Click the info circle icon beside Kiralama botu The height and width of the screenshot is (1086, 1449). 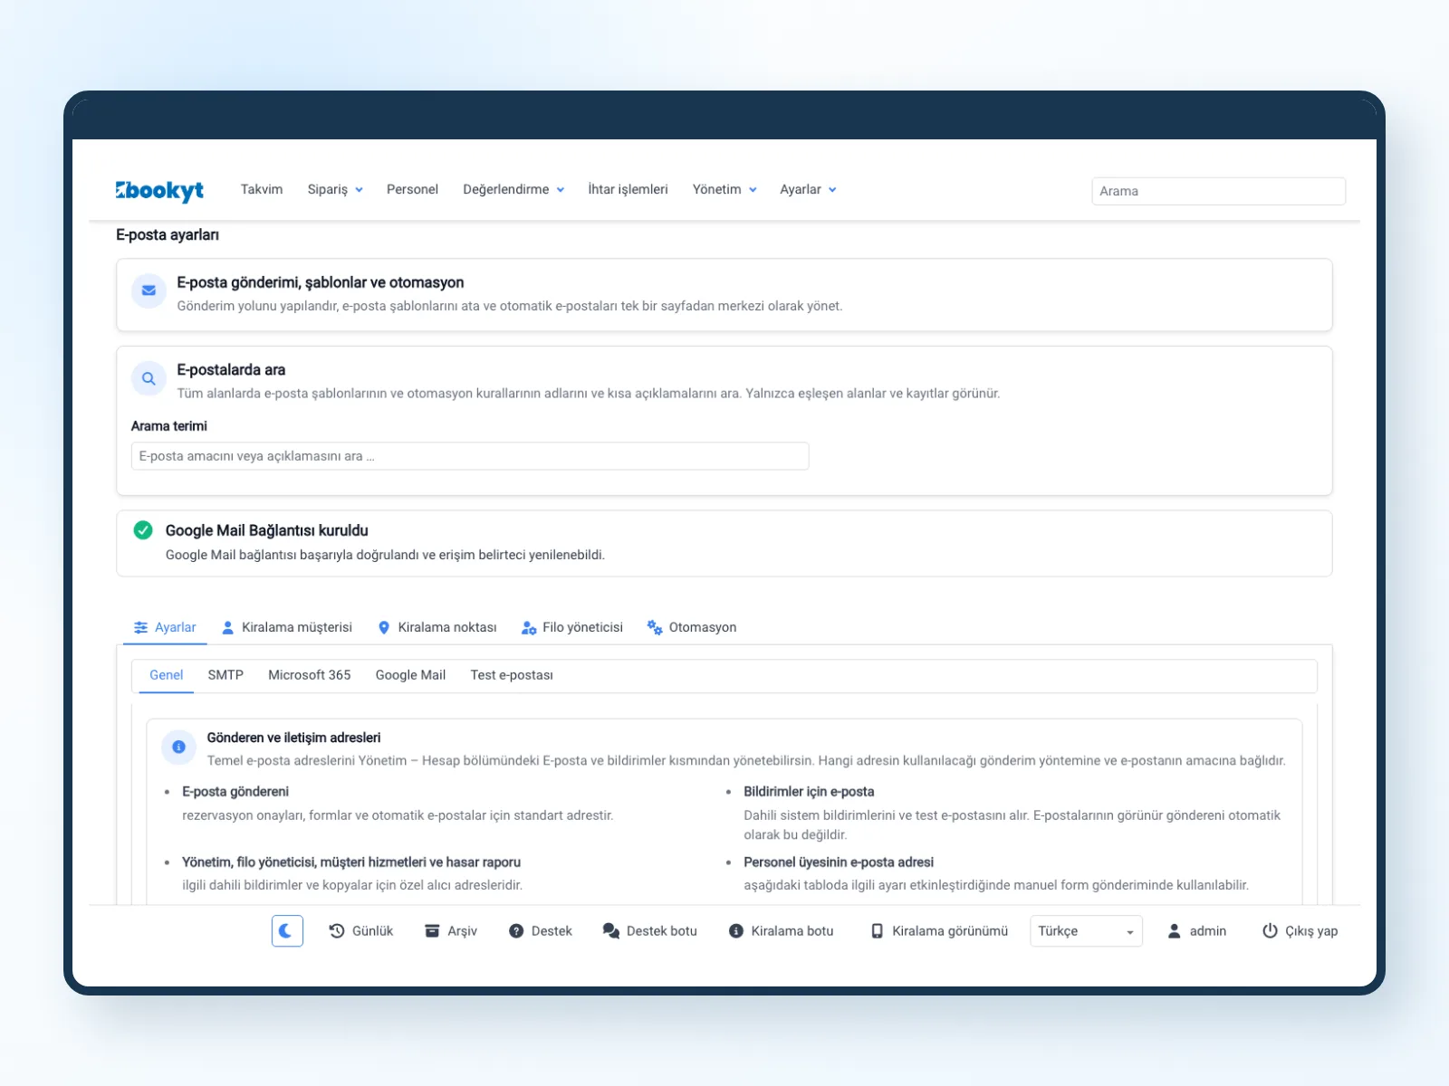[x=736, y=930]
